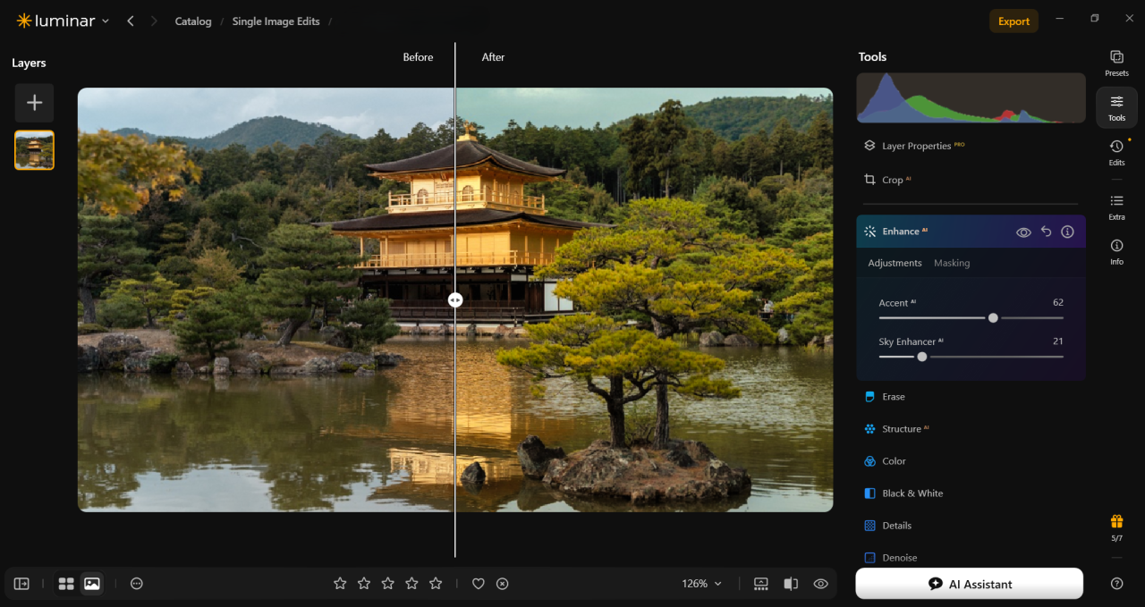This screenshot has width=1145, height=607.
Task: Open help question mark icon
Action: tap(1116, 584)
